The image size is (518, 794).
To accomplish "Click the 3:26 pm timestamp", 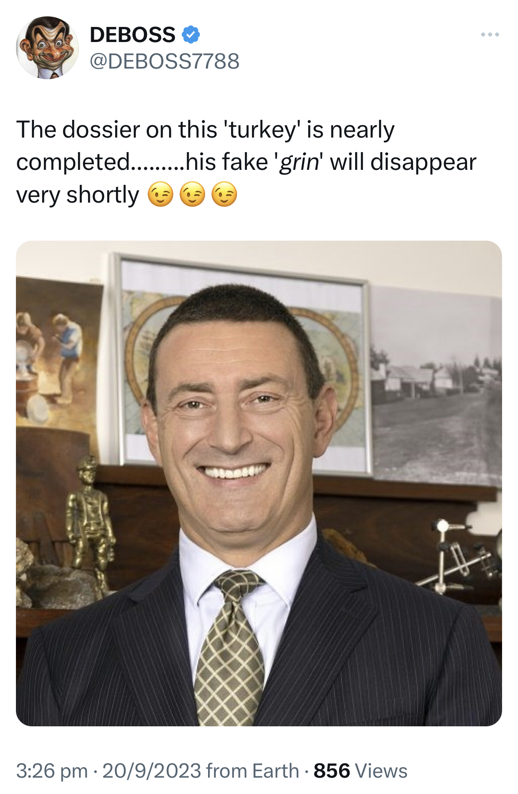I will coord(52,771).
